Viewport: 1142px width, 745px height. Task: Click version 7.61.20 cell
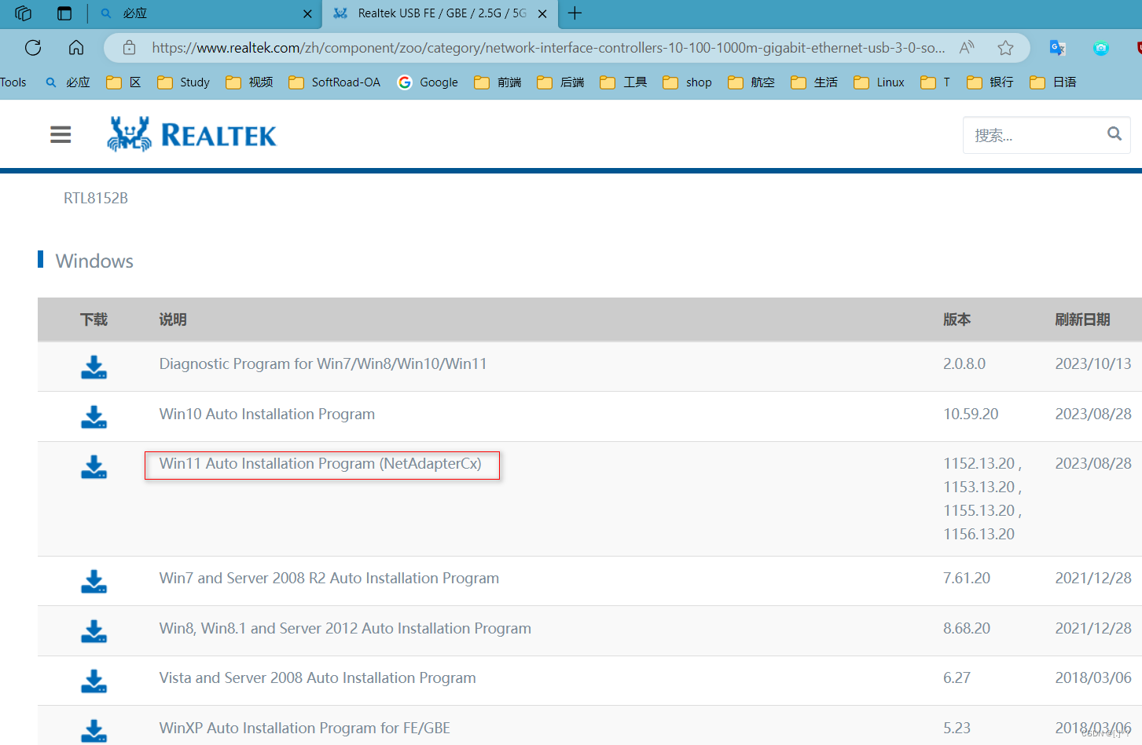967,579
